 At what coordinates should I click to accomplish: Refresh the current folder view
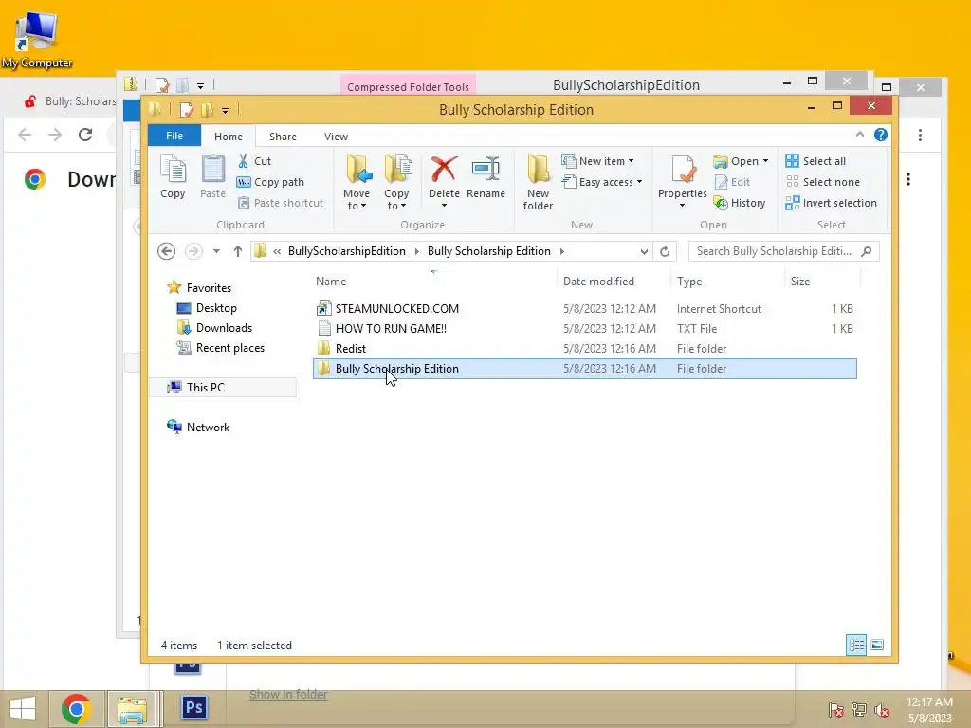click(665, 251)
